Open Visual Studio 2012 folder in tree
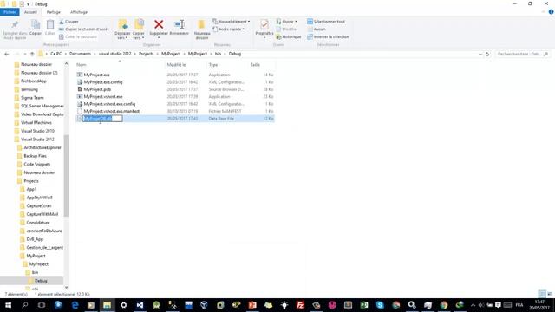The height and width of the screenshot is (312, 555). (37, 140)
